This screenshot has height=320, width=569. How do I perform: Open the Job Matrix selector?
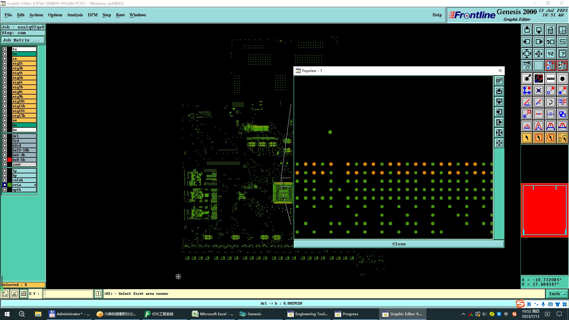coord(23,40)
